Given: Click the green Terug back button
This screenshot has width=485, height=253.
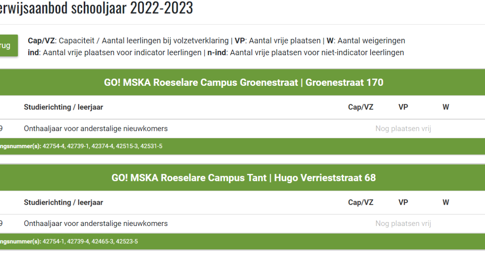Looking at the screenshot, I should [7, 46].
